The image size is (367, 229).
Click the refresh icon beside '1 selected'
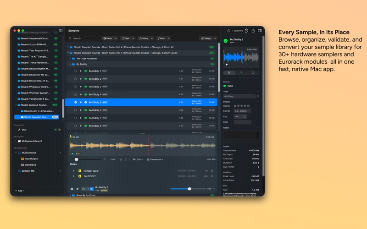(x=228, y=31)
